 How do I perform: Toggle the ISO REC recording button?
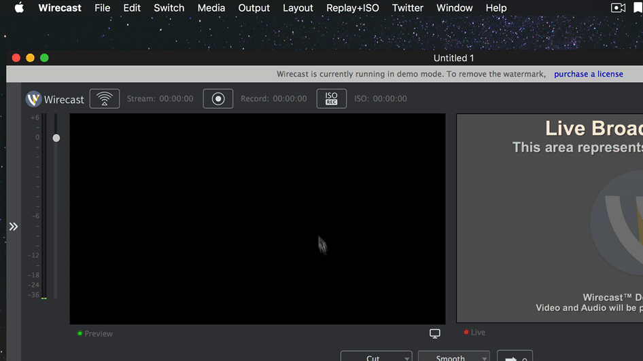331,98
